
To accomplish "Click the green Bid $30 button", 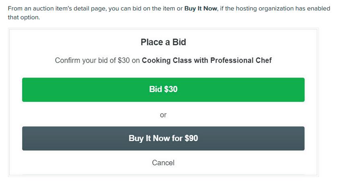I will pos(163,90).
